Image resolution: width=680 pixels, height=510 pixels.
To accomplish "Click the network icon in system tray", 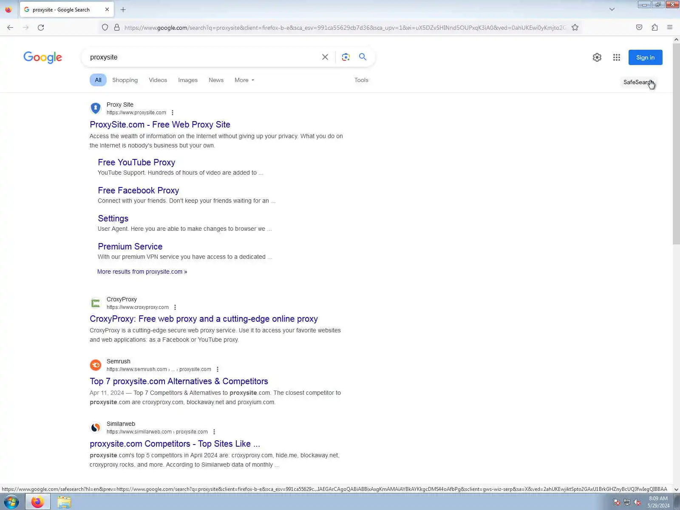I will [627, 502].
